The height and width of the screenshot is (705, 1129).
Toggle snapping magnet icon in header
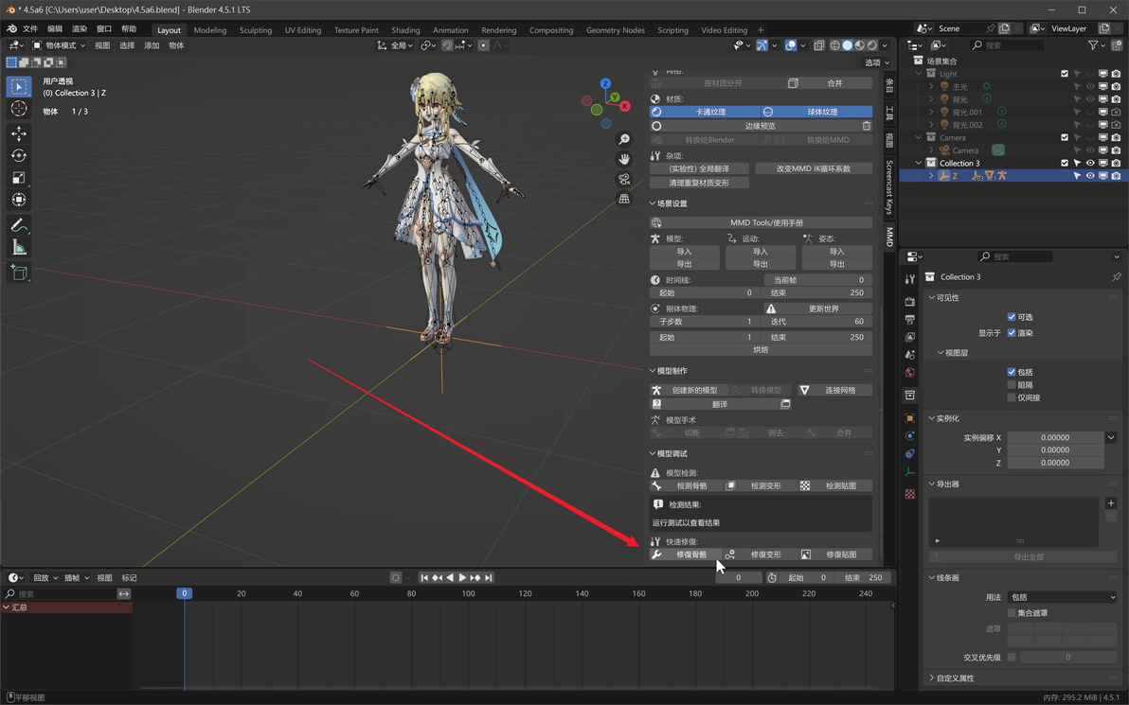[x=447, y=45]
